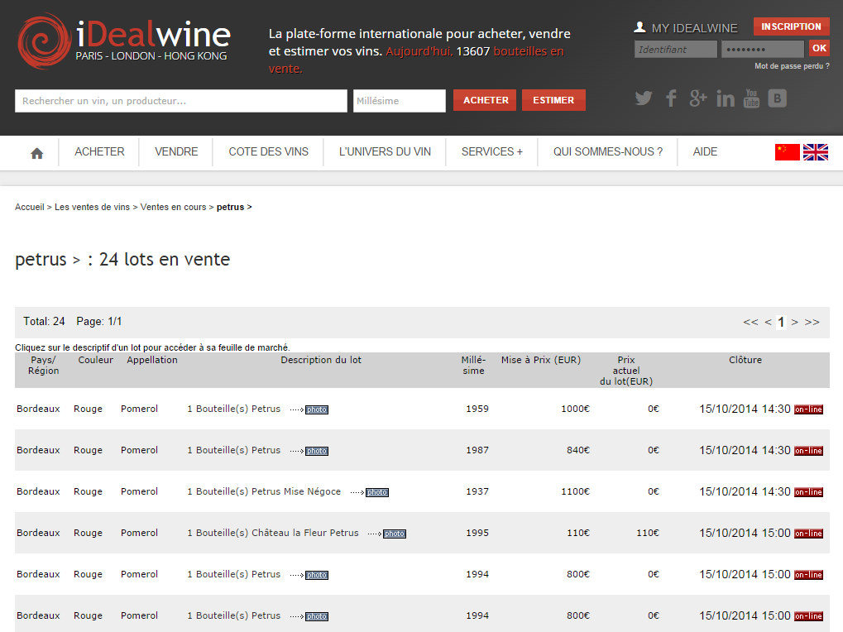View photo of Petrus 1959 lot

[x=317, y=409]
